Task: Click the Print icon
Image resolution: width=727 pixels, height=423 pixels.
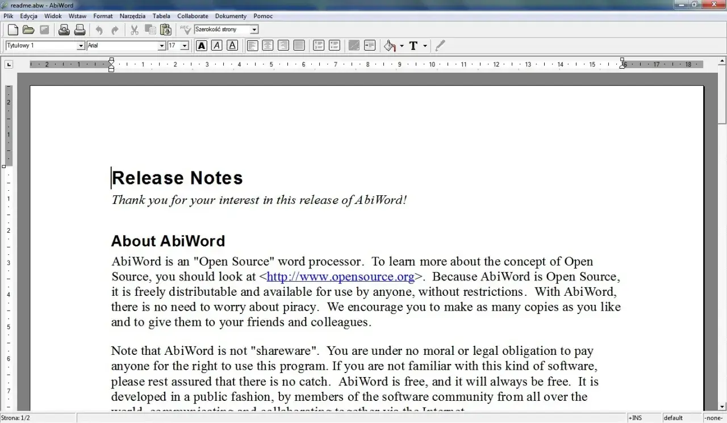Action: (x=80, y=30)
